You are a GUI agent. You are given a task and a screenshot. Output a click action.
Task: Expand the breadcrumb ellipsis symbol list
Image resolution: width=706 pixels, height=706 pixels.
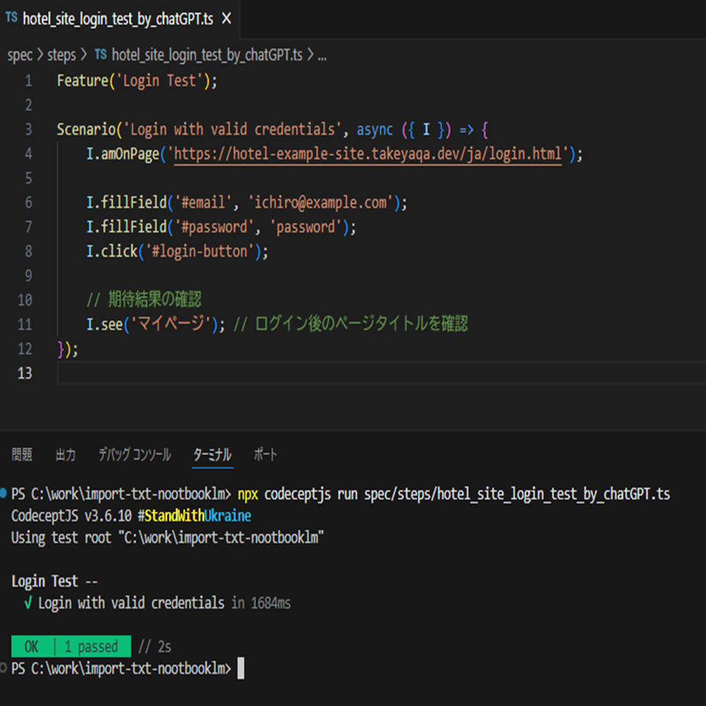coord(322,55)
